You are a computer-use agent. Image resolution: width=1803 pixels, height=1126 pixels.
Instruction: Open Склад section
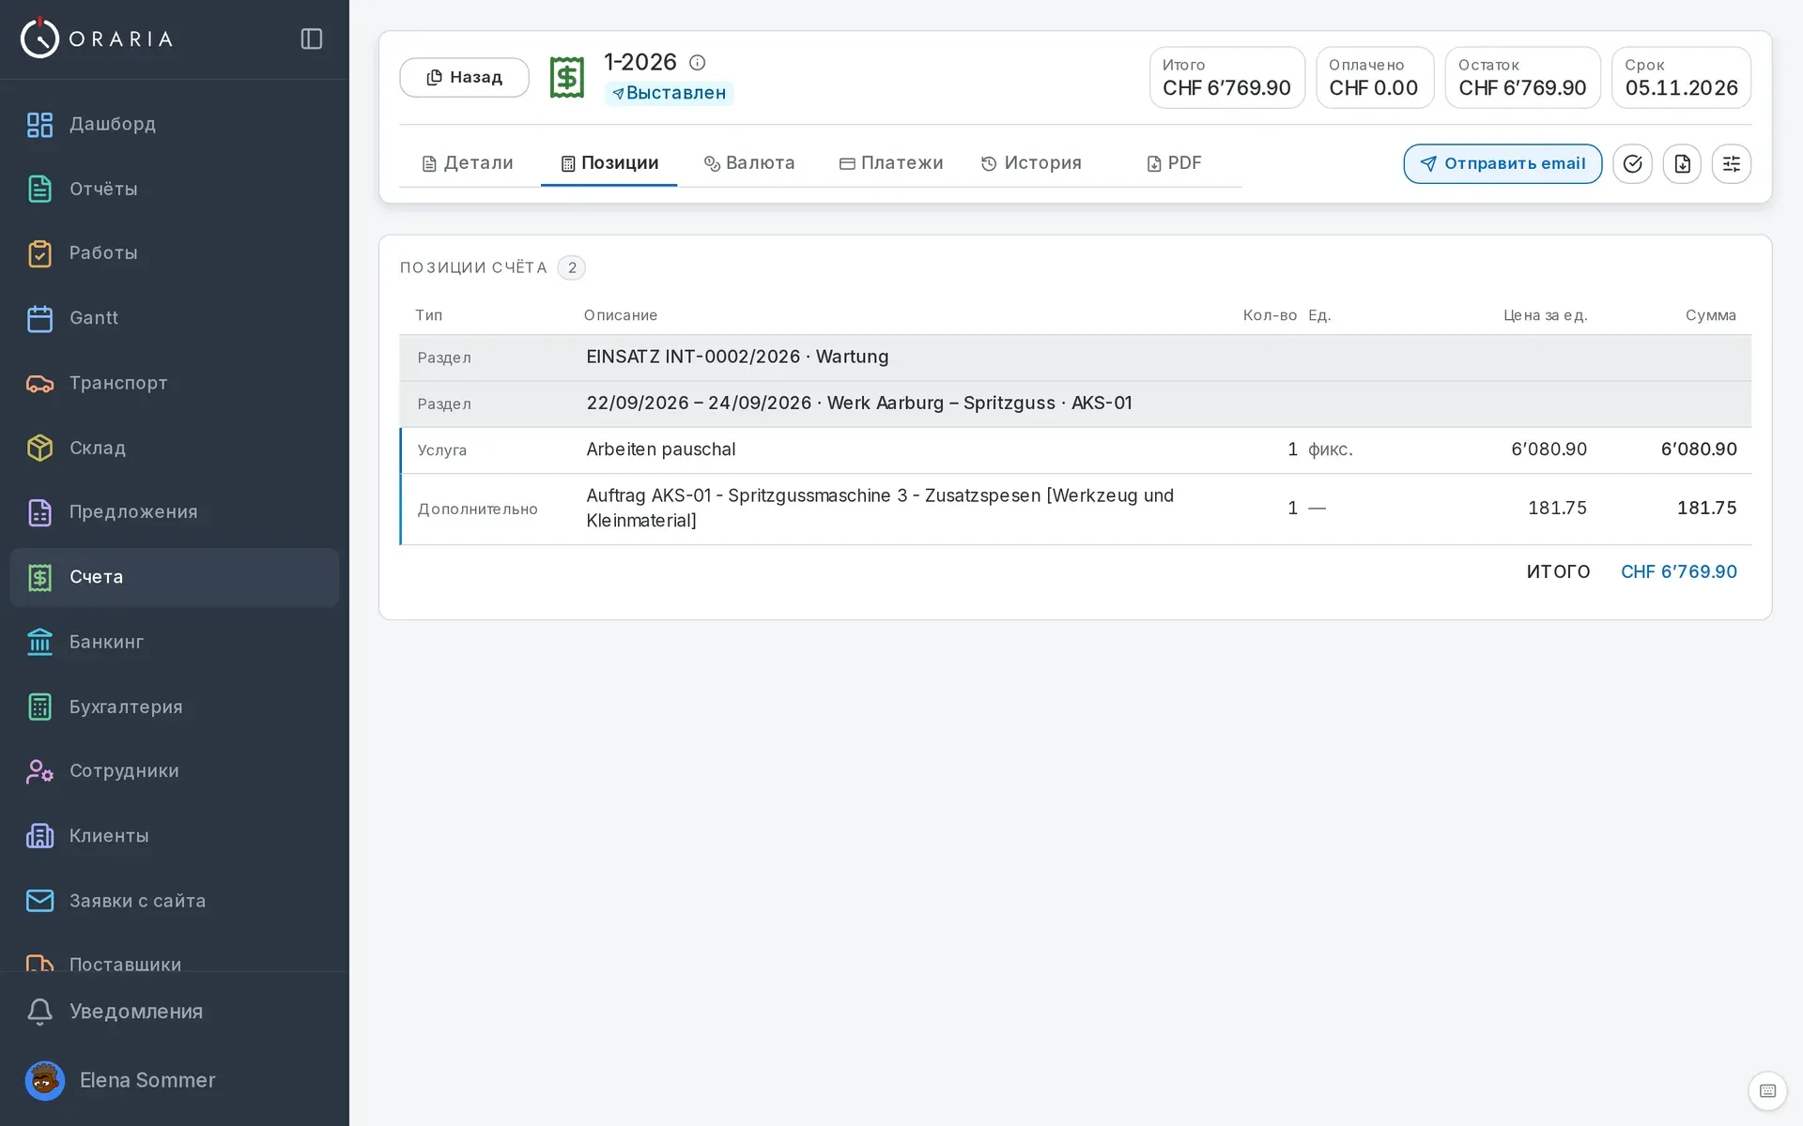pyautogui.click(x=175, y=448)
